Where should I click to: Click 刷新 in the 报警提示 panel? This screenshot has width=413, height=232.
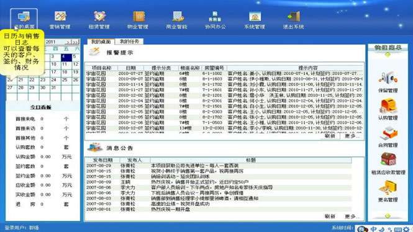tap(330, 136)
